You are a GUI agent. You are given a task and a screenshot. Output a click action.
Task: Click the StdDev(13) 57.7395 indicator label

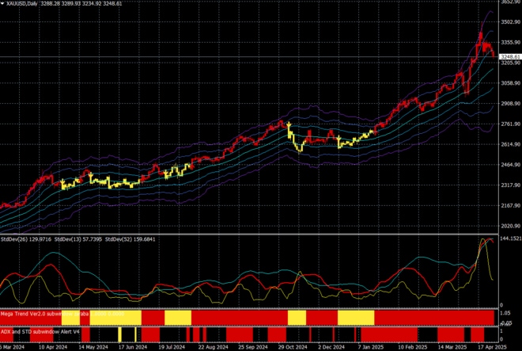78,239
